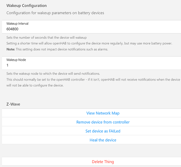Click Heal the device
The image size is (181, 167).
pyautogui.click(x=103, y=140)
